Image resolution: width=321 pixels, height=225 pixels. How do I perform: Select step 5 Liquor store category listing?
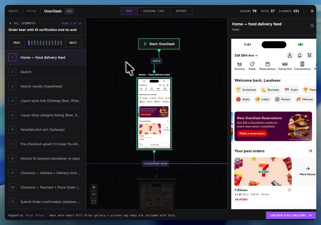pyautogui.click(x=45, y=115)
